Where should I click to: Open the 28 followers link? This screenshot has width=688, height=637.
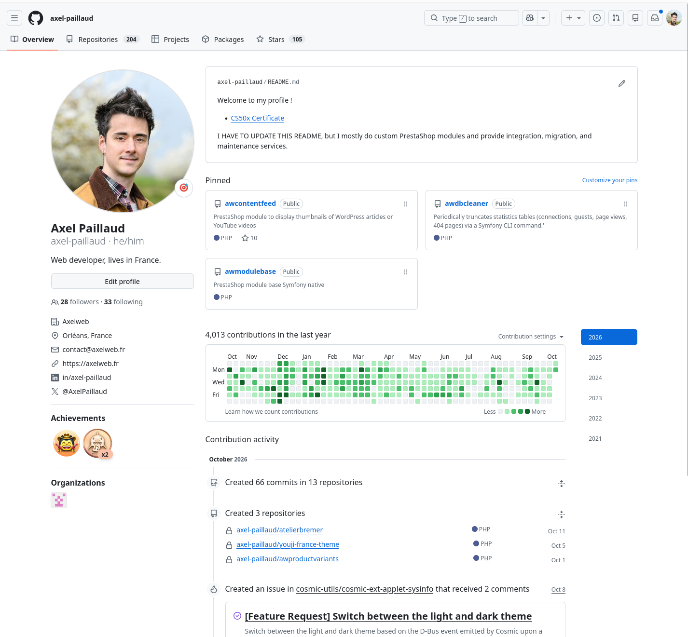tap(80, 302)
